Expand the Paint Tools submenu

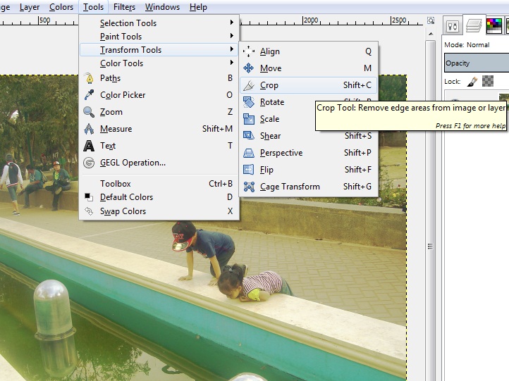coord(159,37)
